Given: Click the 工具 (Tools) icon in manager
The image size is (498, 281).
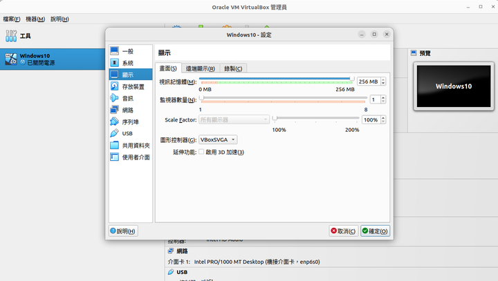Looking at the screenshot, I should point(11,36).
